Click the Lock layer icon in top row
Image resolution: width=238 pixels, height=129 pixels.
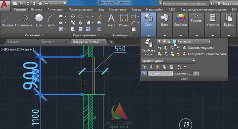point(178,48)
